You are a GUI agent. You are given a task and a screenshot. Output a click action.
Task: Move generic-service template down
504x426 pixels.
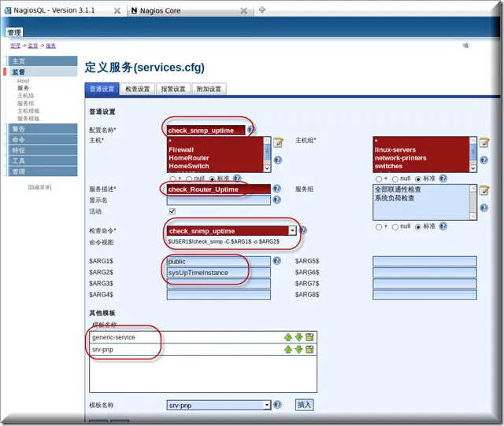[299, 337]
